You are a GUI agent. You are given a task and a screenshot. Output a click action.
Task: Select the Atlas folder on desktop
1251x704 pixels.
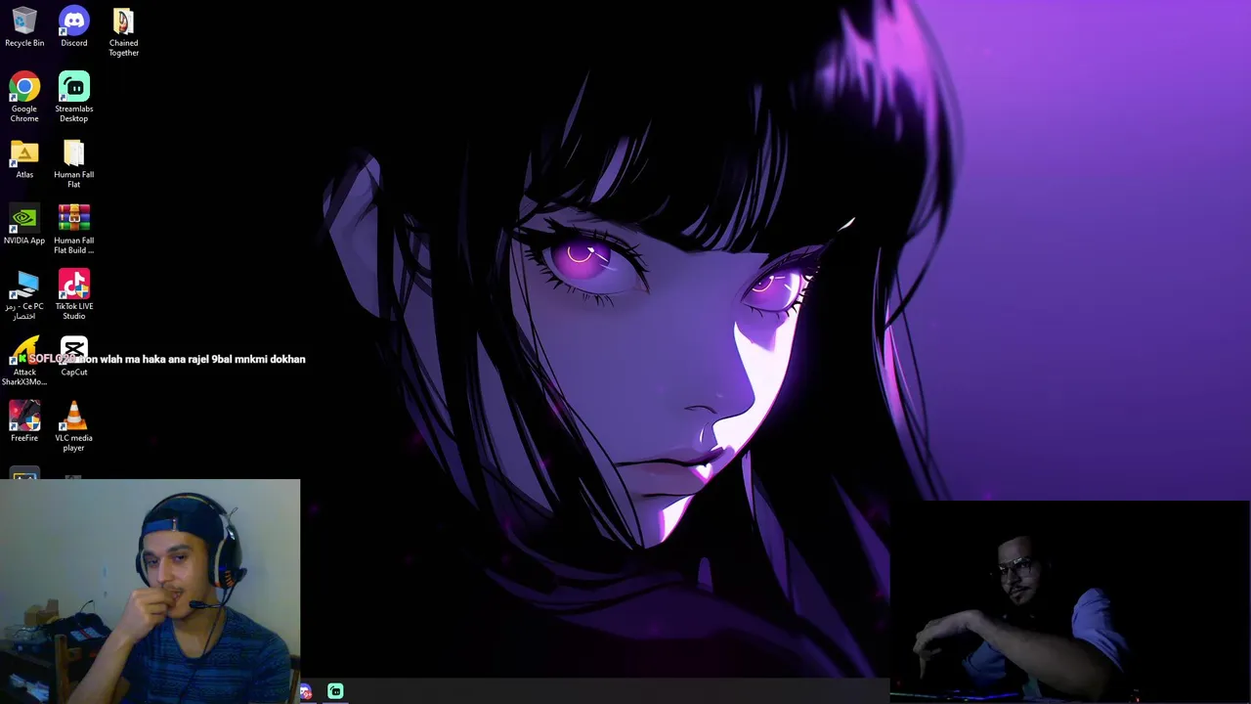point(24,160)
